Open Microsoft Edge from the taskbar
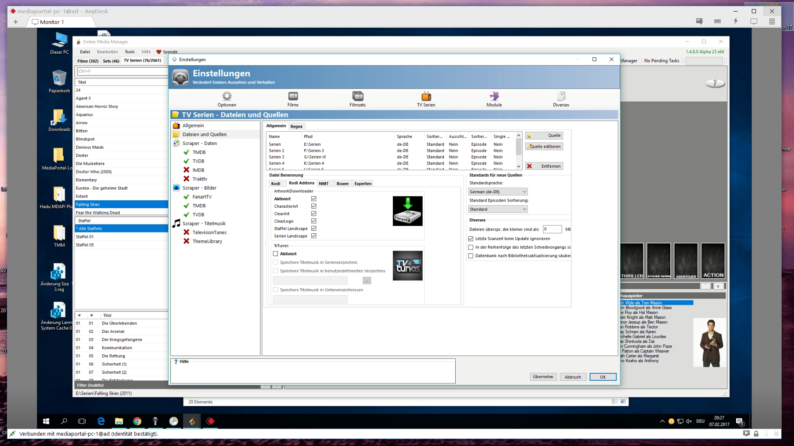 point(100,421)
